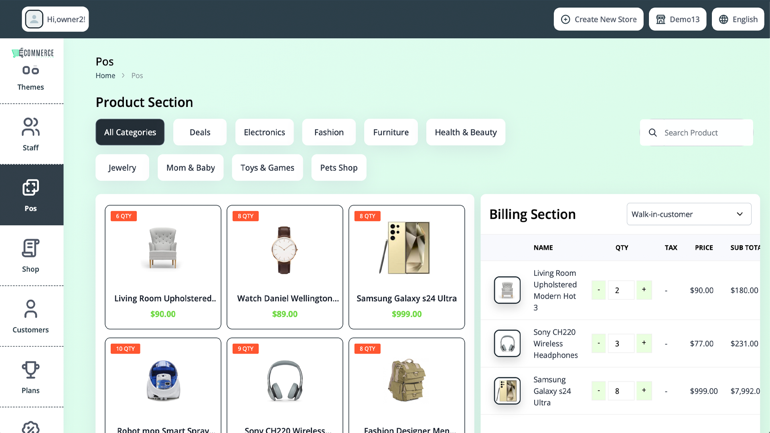Select the Pos sidebar icon
Screen dimensions: 770x433
pyautogui.click(x=30, y=188)
